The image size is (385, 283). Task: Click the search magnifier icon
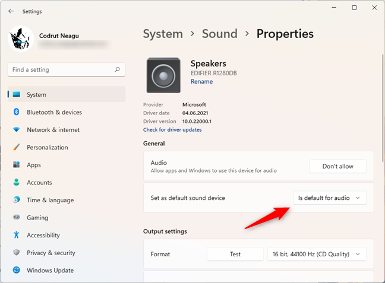coord(118,69)
